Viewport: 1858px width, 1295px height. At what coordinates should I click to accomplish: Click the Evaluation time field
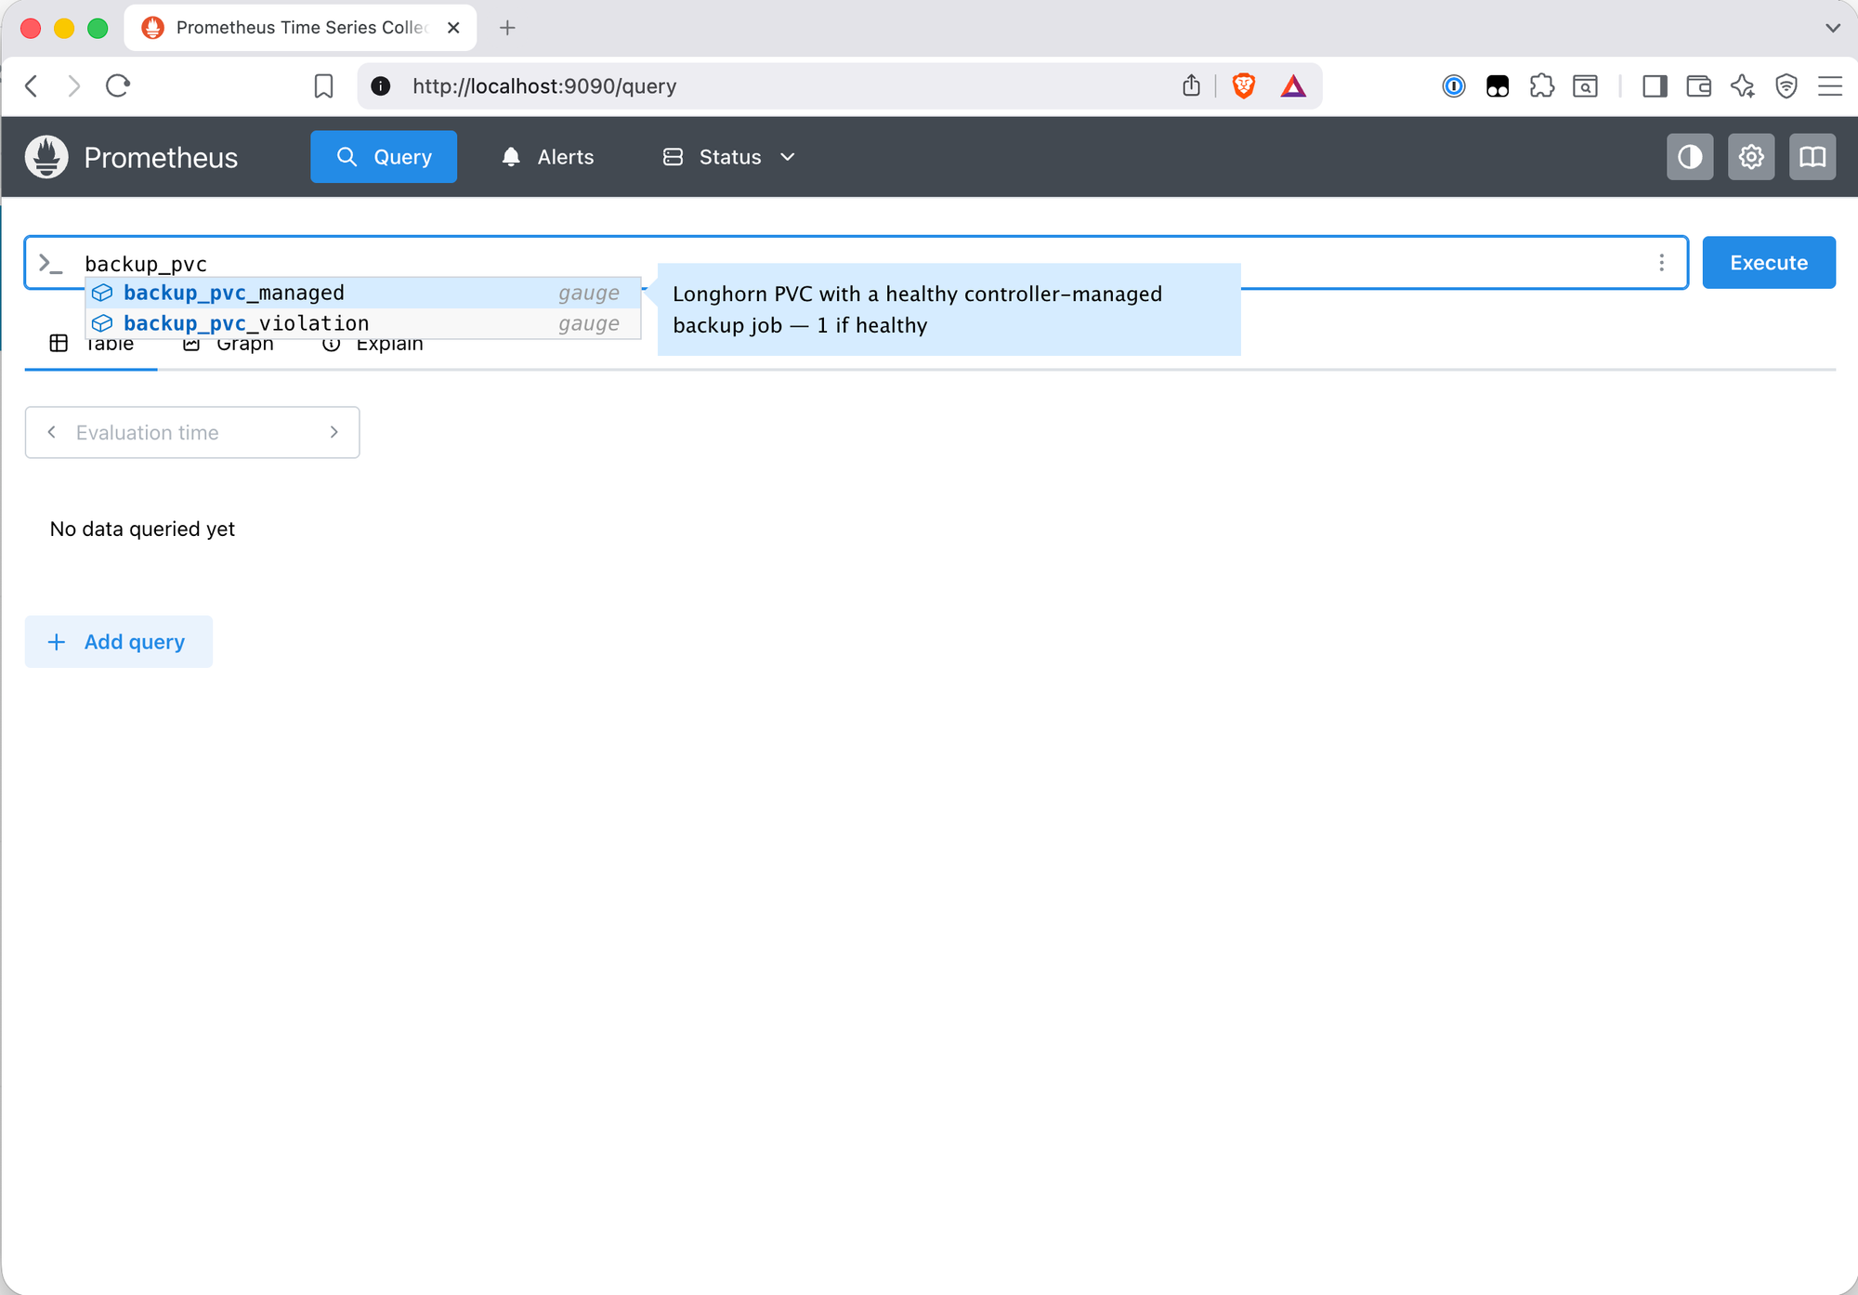192,432
